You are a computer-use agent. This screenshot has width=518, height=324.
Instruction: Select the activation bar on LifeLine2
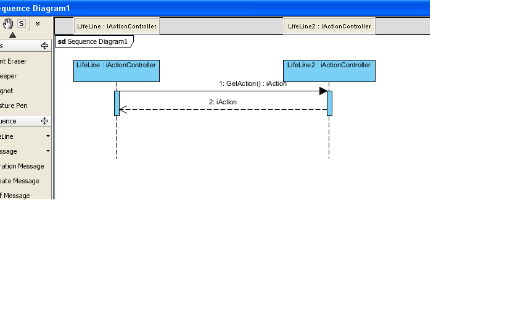(x=329, y=103)
